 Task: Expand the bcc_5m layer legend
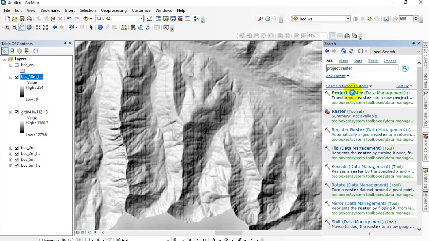pyautogui.click(x=11, y=160)
